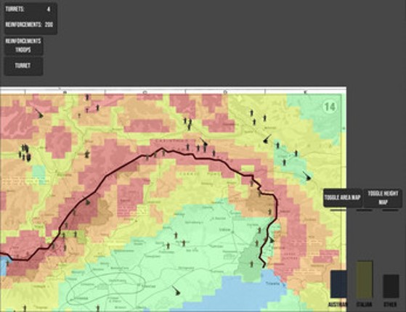Select the turret marker on the western front line
This screenshot has width=406, height=312.
87,202
